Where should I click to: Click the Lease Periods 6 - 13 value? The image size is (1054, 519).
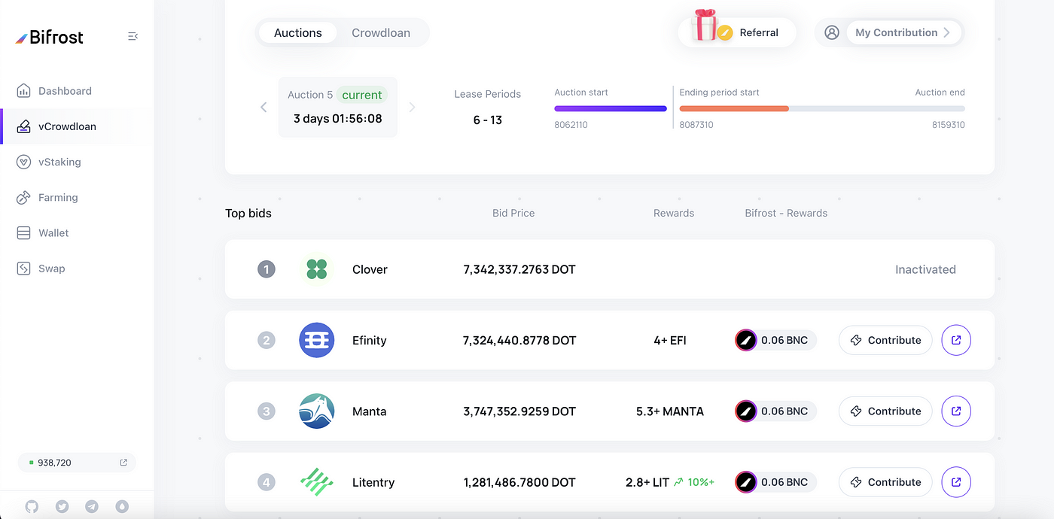488,120
